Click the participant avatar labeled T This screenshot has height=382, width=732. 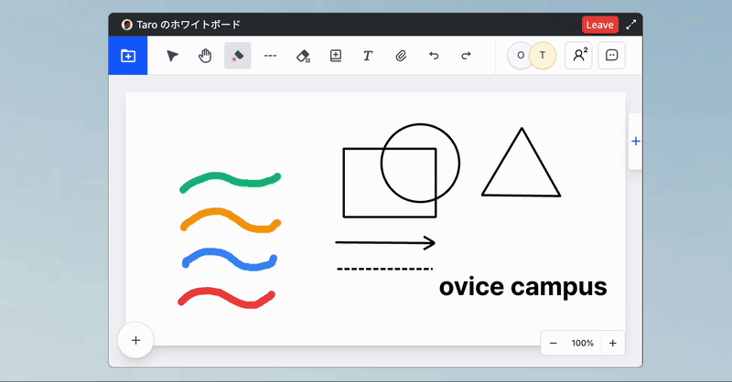coord(543,56)
